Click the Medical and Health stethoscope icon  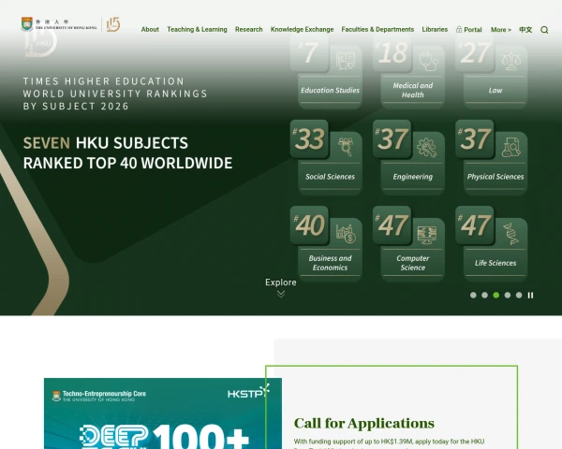[x=428, y=61]
